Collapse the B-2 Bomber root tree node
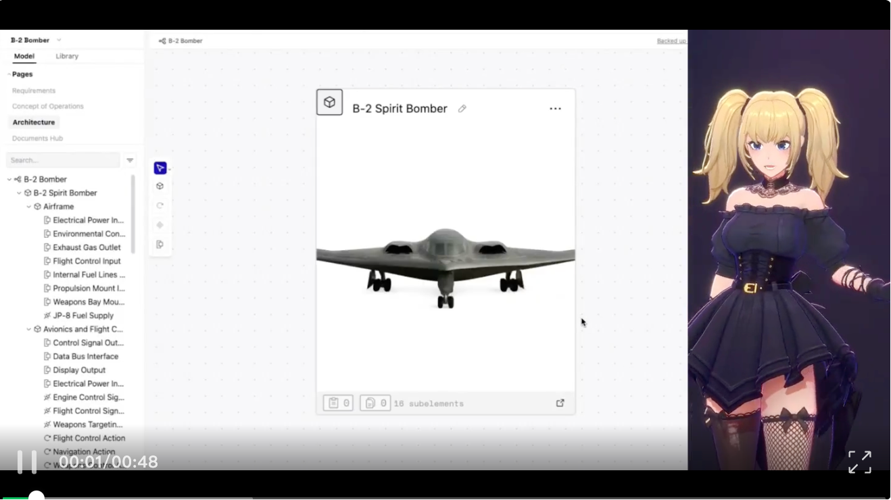 pyautogui.click(x=9, y=180)
